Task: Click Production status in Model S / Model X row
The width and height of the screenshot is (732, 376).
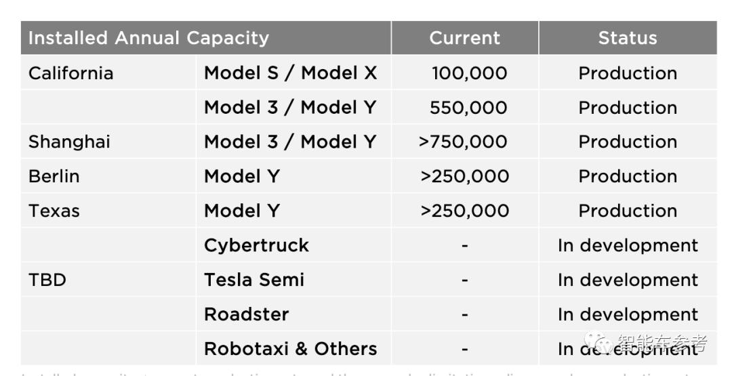Action: coord(627,73)
